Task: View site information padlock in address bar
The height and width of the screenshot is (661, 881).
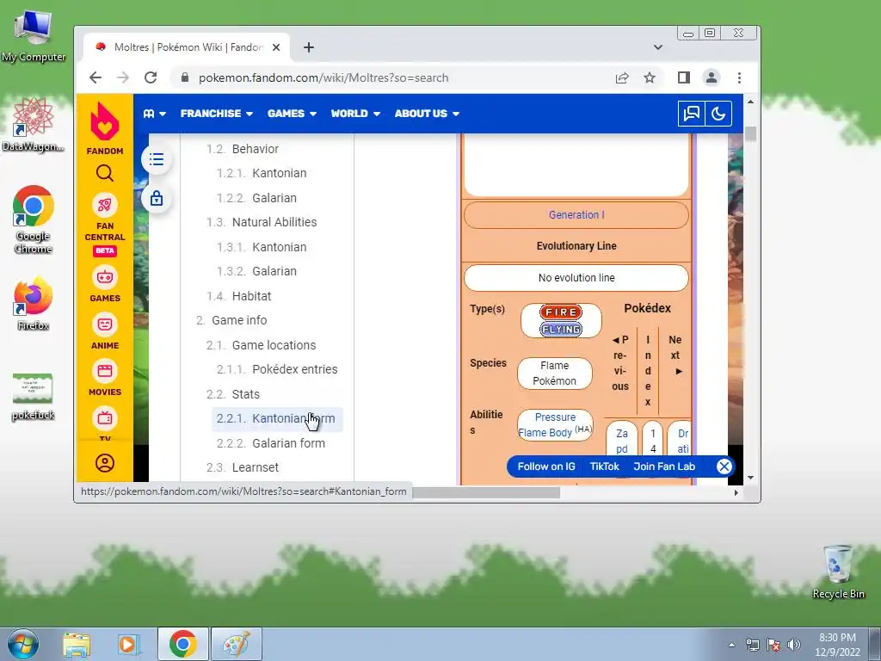Action: coord(184,77)
